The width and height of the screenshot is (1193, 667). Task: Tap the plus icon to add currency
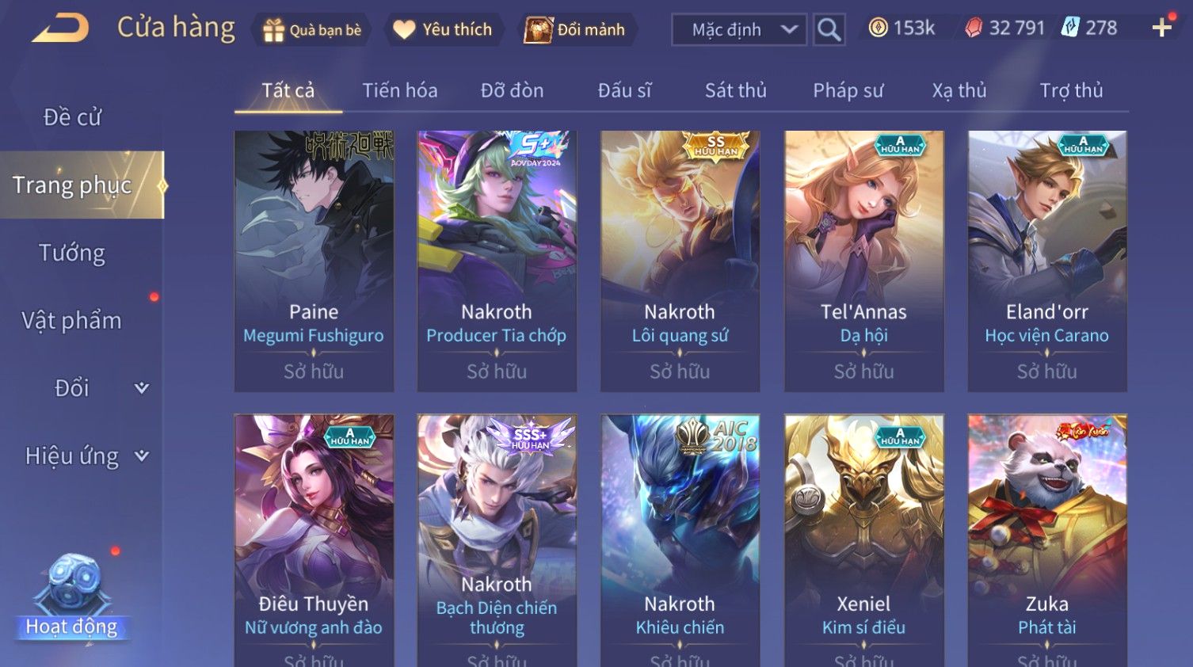point(1161,29)
